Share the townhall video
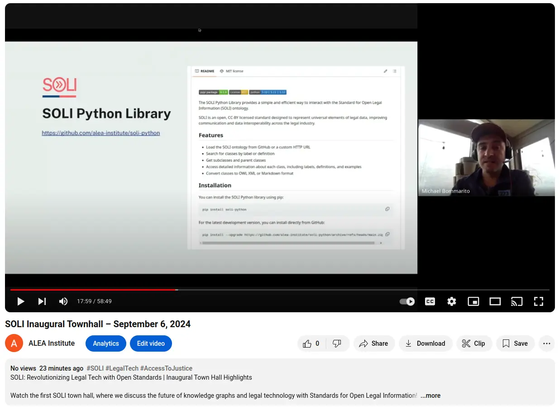Viewport: 559px width, 410px height. pyautogui.click(x=374, y=343)
